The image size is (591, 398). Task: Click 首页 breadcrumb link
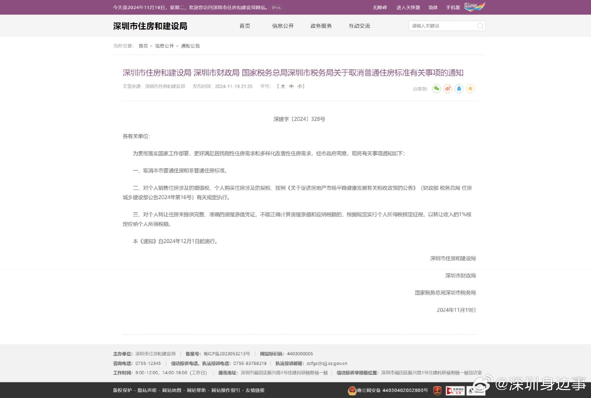coord(143,46)
